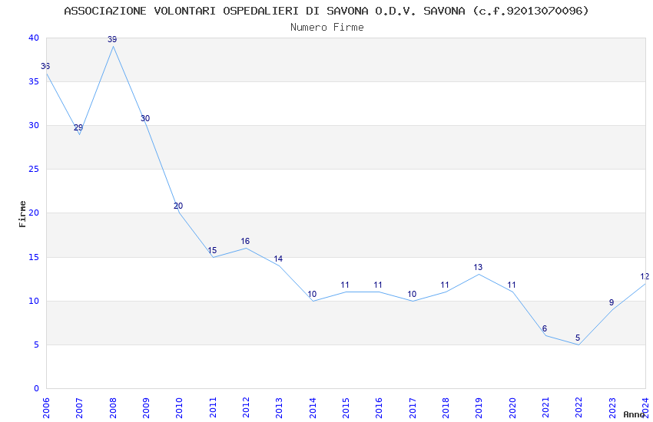
Task: Select the chart title ASSOCIAZIONE VOLONTARI OSPEDALIERI
Action: click(326, 11)
